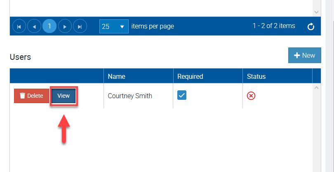The height and width of the screenshot is (172, 334).
Task: Go to the next page in pager
Action: click(x=65, y=26)
